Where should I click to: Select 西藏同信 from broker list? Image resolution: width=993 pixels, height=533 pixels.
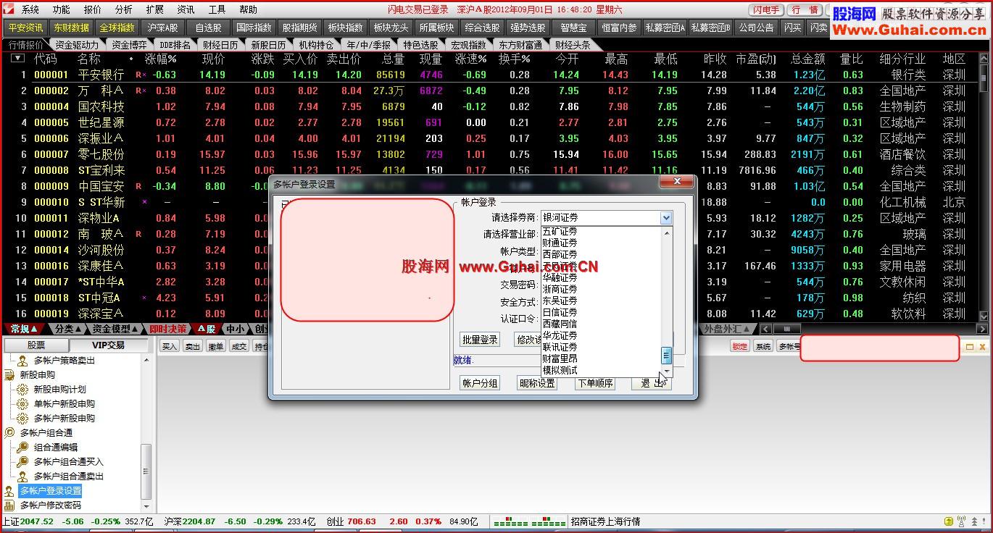click(x=560, y=324)
